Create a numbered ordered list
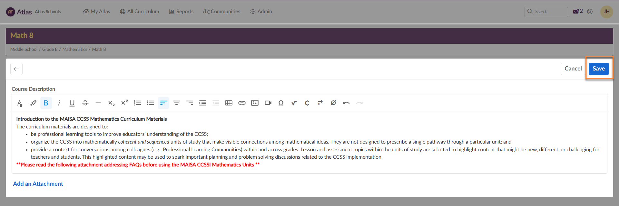This screenshot has height=206, width=619. 137,103
